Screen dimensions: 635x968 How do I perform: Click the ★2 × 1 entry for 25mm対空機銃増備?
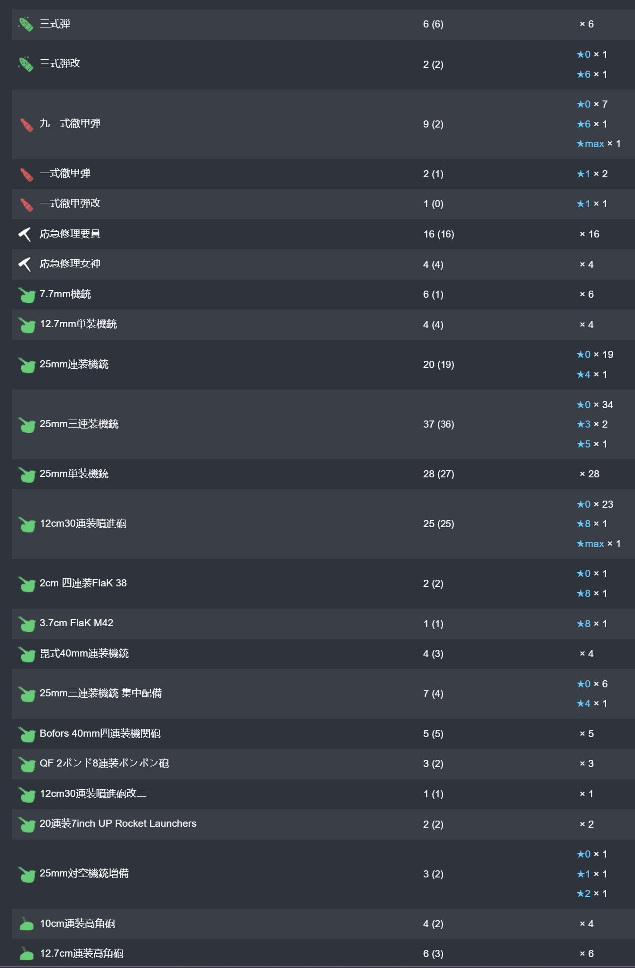click(x=591, y=894)
